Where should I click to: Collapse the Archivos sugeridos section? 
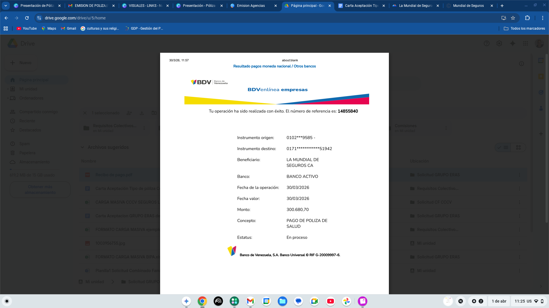click(x=82, y=147)
